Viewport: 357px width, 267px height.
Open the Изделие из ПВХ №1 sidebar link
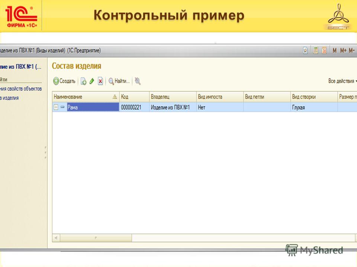click(x=20, y=67)
